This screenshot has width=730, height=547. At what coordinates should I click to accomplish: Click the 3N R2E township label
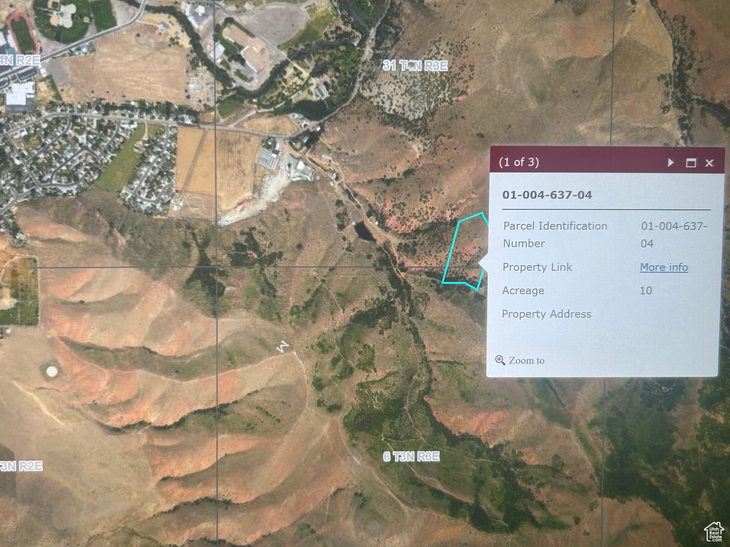coord(21,466)
